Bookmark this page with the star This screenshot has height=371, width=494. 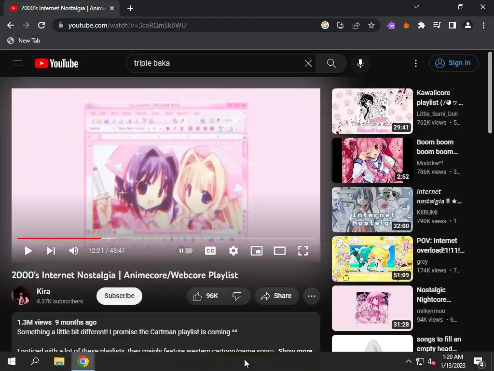point(371,25)
